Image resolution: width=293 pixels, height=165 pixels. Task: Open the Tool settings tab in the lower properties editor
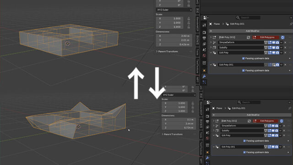[x=207, y=110]
